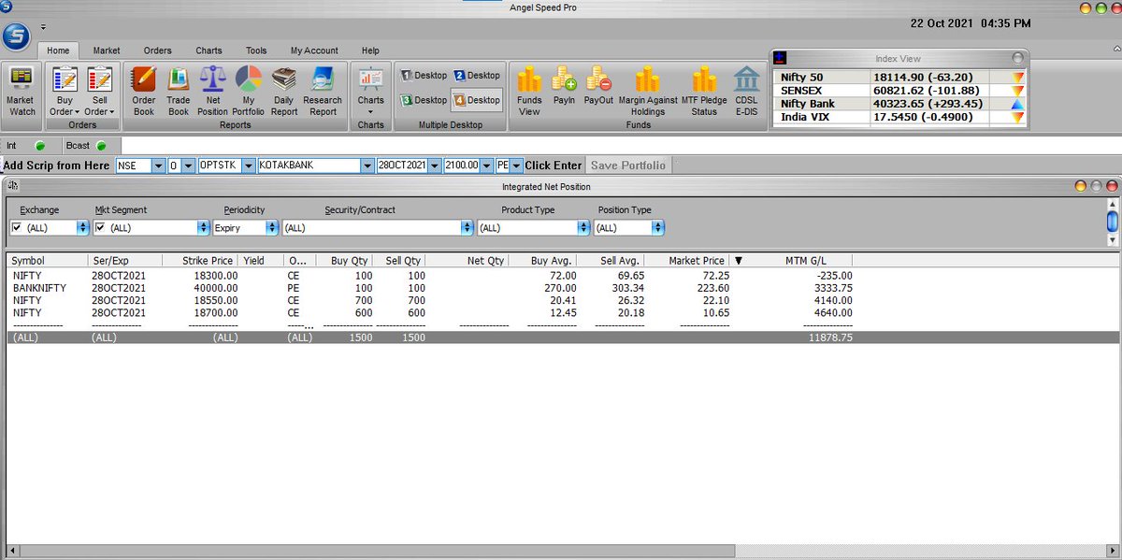The width and height of the screenshot is (1122, 560).
Task: Open the Sell Order window
Action: coord(100,92)
